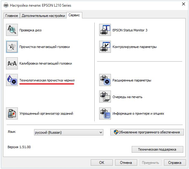This screenshot has height=169, width=189.
Task: Open the nozzle check (Проверка дюз) icon
Action: pyautogui.click(x=12, y=30)
